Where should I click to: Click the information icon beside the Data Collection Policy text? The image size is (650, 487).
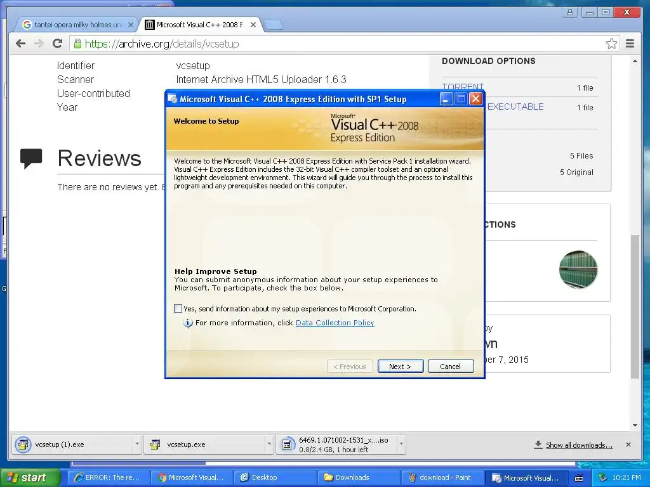point(188,323)
